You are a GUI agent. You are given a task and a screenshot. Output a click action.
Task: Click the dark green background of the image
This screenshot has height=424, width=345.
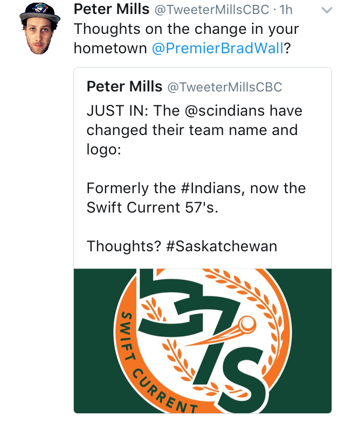coord(92,341)
